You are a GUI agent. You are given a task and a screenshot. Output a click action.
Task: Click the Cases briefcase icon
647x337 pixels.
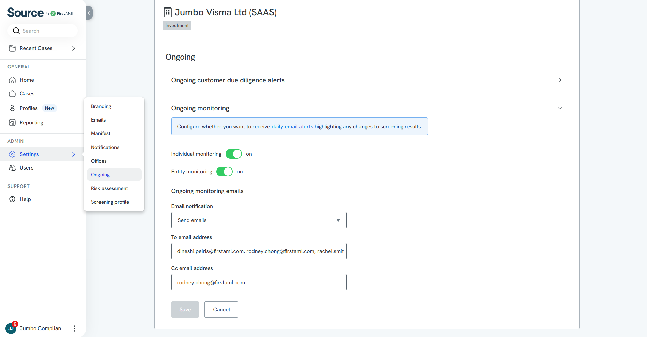pos(12,94)
